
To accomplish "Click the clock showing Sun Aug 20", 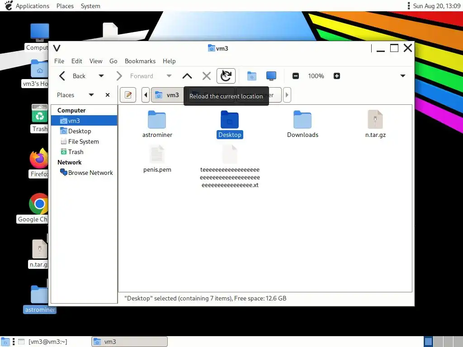I will pyautogui.click(x=436, y=6).
